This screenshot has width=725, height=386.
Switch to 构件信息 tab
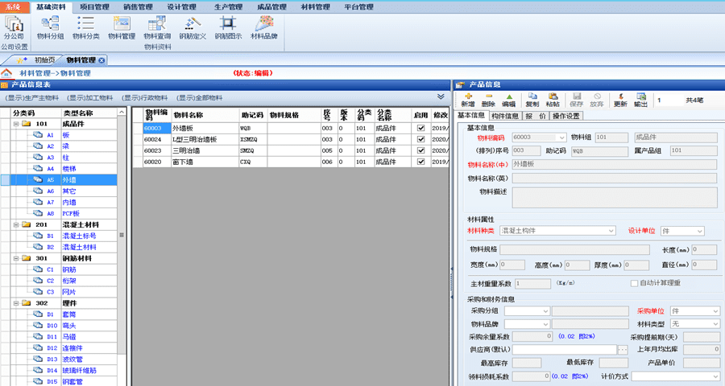click(505, 116)
